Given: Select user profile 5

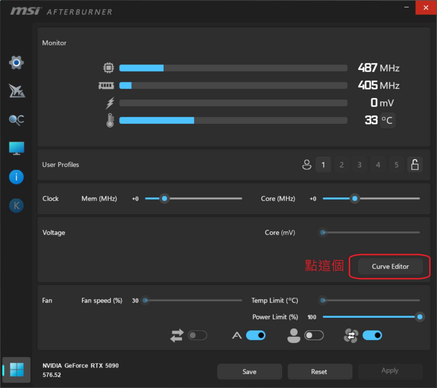Looking at the screenshot, I should 397,165.
